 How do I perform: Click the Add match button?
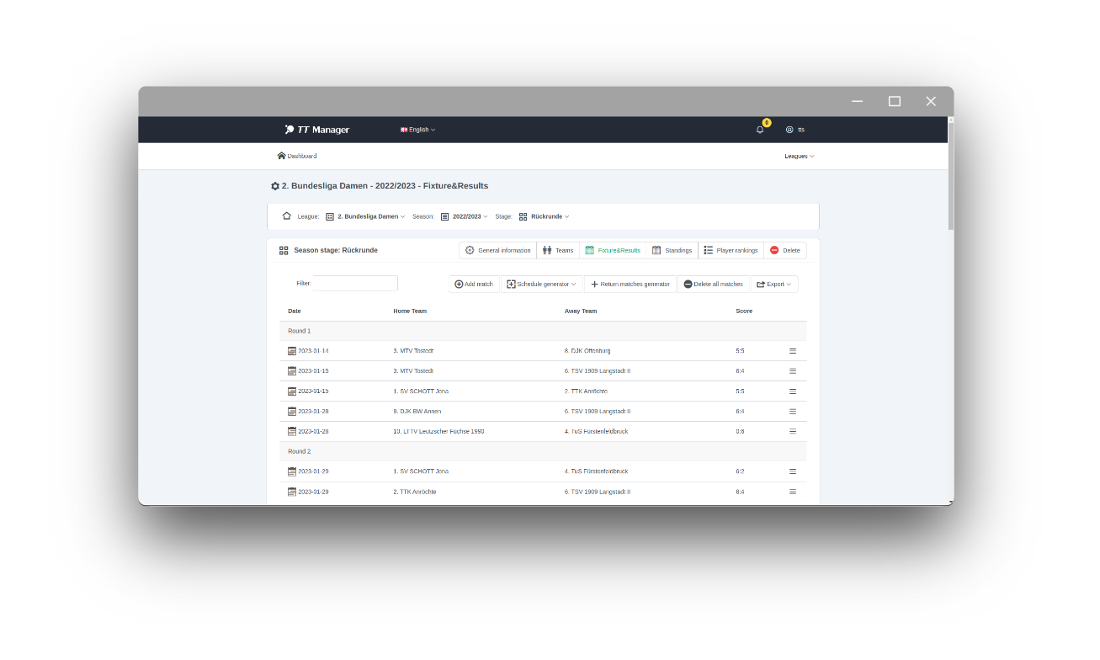474,285
